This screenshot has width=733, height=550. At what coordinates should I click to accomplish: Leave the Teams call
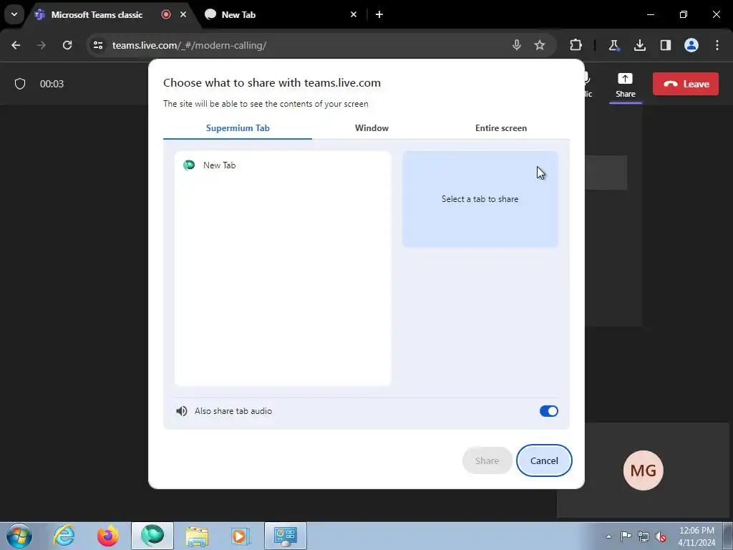click(x=685, y=85)
